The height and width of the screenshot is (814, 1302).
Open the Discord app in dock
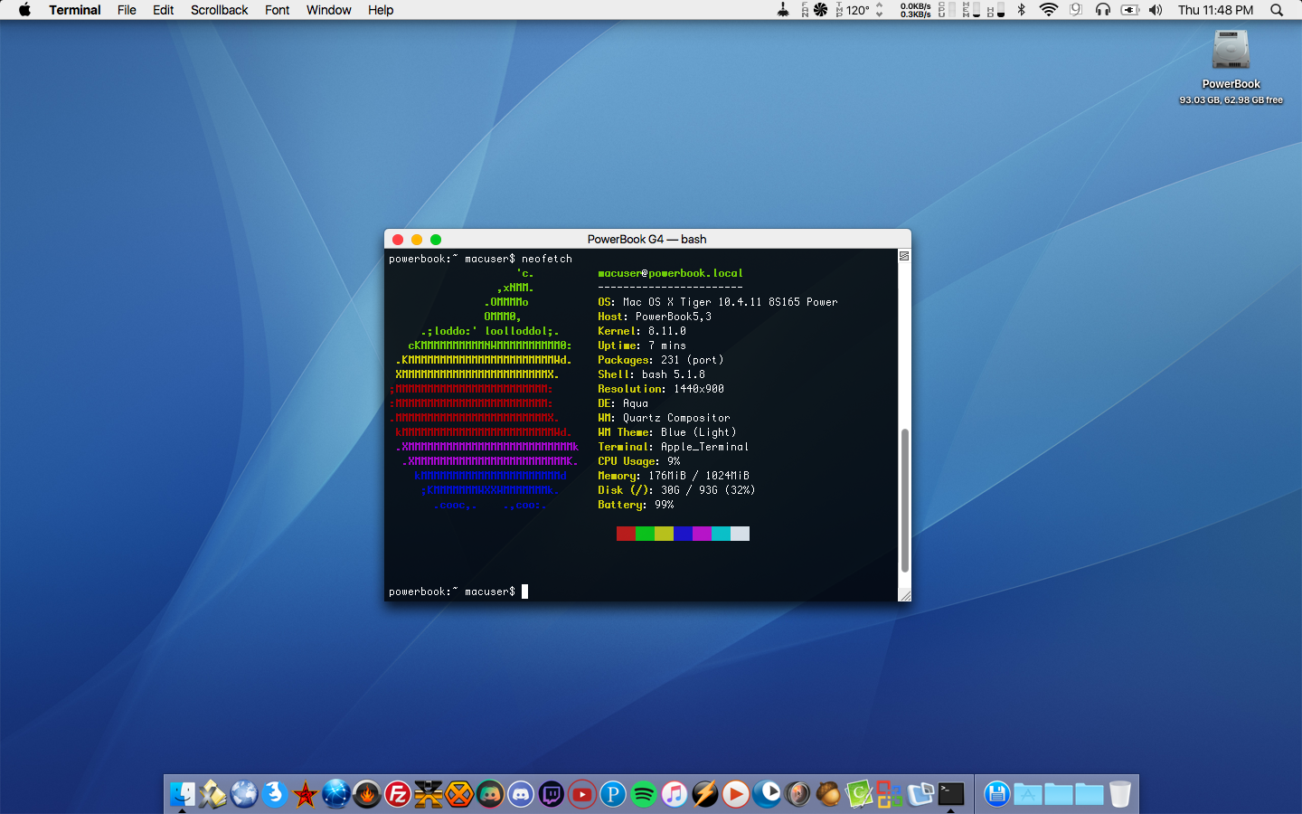521,794
